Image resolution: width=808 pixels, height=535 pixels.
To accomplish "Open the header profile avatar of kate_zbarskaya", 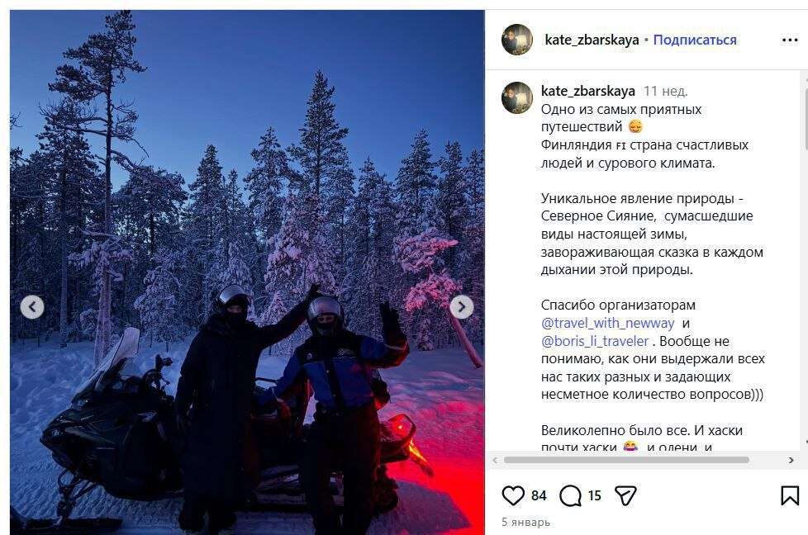I will 517,40.
